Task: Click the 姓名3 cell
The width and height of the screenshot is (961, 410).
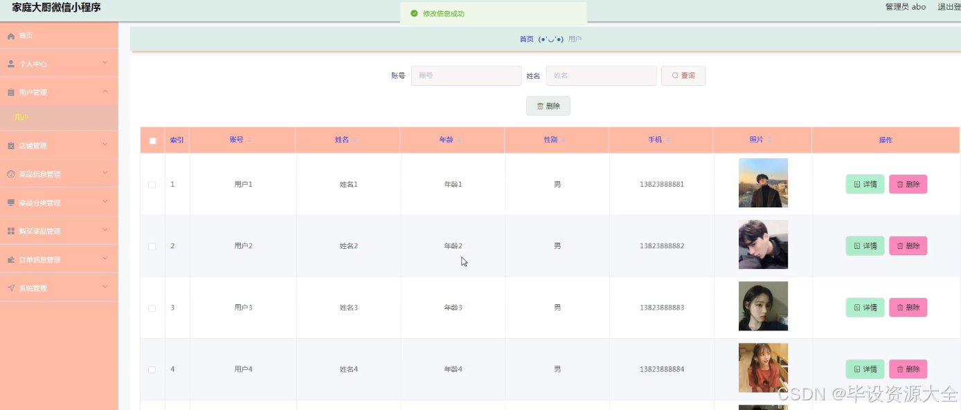Action: (x=348, y=308)
